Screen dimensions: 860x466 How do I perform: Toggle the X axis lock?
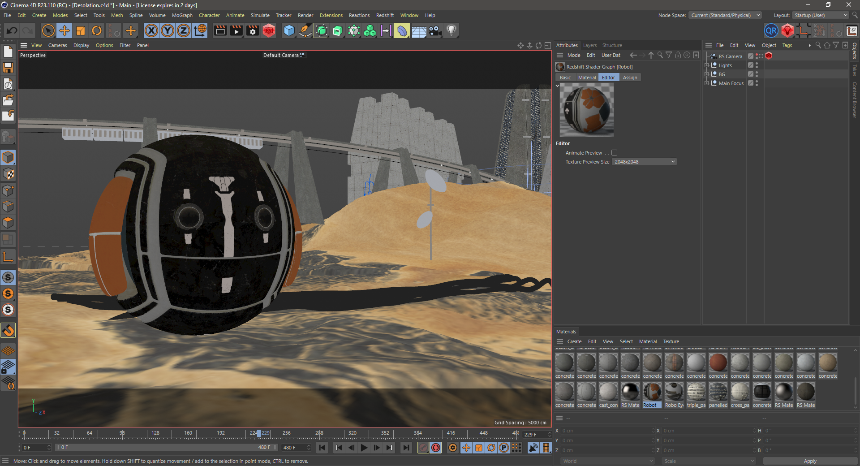(x=151, y=31)
